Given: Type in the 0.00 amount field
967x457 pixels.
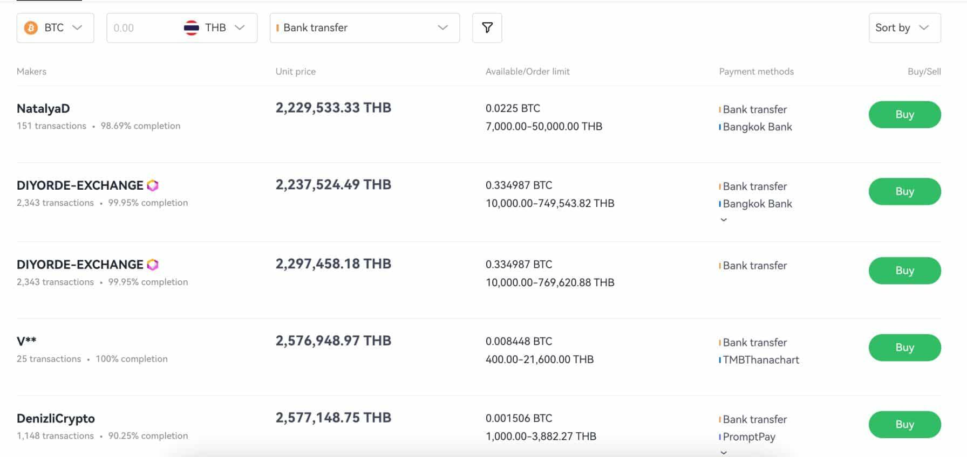Looking at the screenshot, I should [141, 27].
